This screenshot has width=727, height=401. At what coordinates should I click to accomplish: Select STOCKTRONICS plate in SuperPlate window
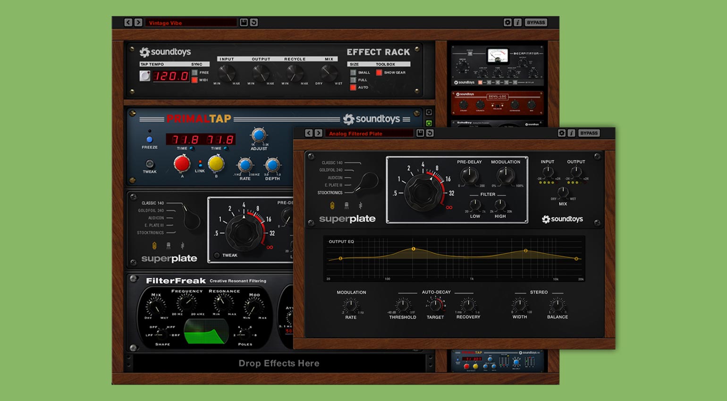pyautogui.click(x=330, y=192)
